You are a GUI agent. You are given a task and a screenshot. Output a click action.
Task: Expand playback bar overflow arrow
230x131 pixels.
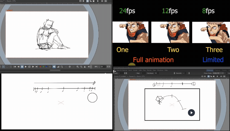(x=91, y=67)
